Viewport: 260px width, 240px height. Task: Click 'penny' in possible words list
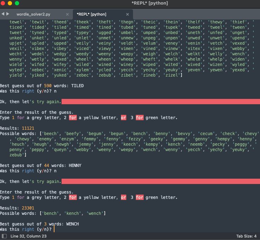16,150
